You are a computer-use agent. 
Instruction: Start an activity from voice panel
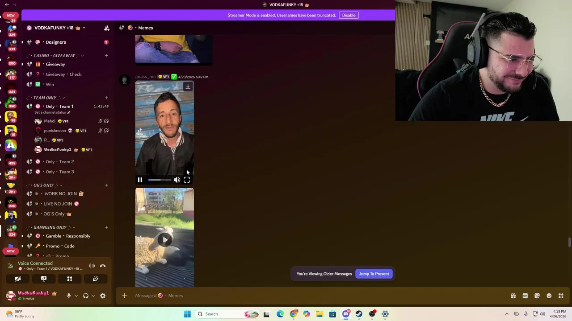[x=70, y=279]
